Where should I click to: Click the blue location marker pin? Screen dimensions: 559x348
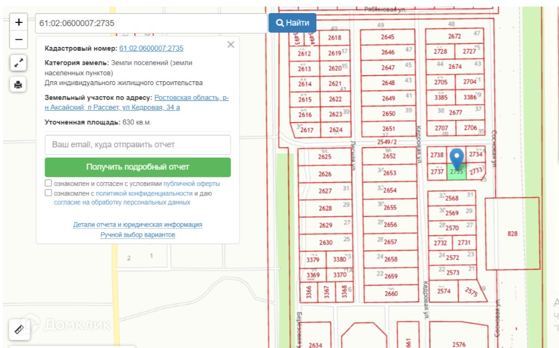click(456, 157)
